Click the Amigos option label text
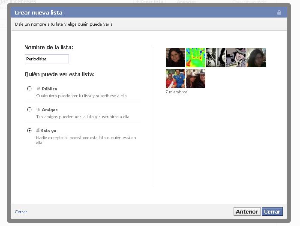Image resolution: width=300 pixels, height=226 pixels. pyautogui.click(x=49, y=110)
